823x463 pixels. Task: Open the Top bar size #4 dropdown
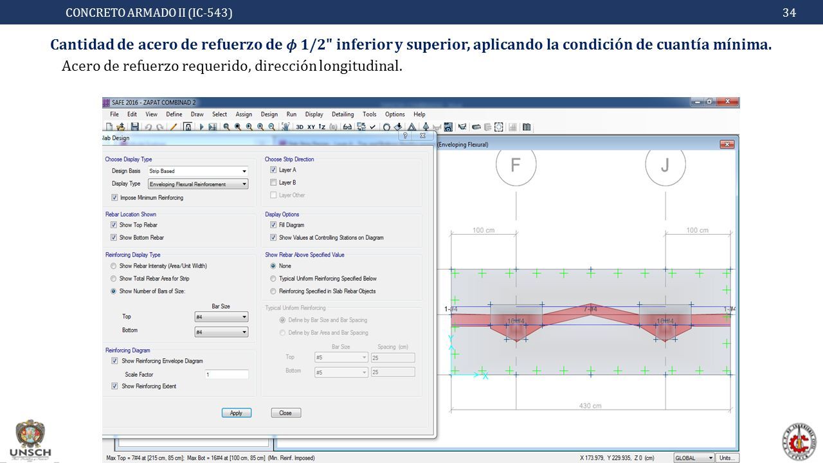pyautogui.click(x=221, y=317)
